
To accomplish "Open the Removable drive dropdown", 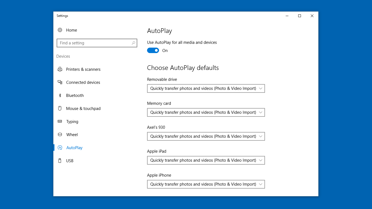I will click(206, 88).
